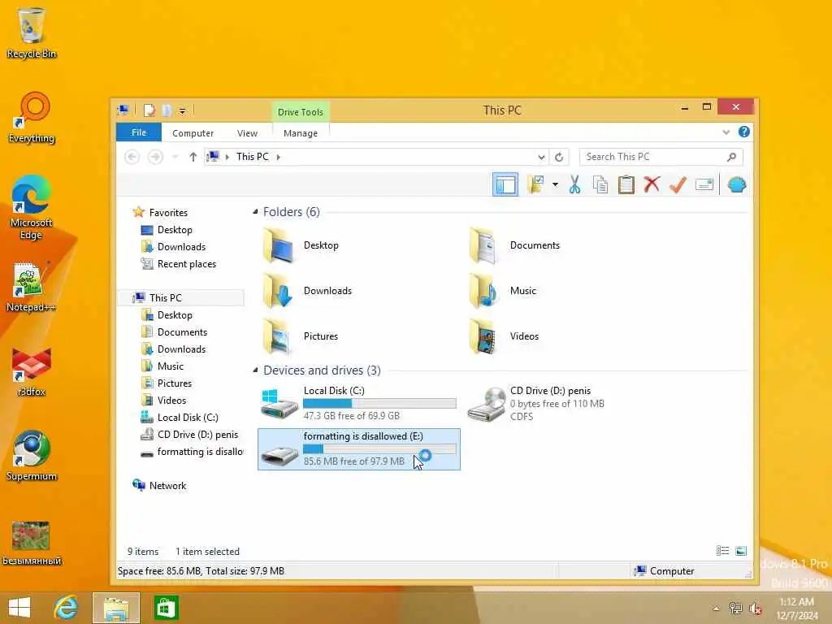Click formatting is disallowed (E:) usage bar

point(379,448)
